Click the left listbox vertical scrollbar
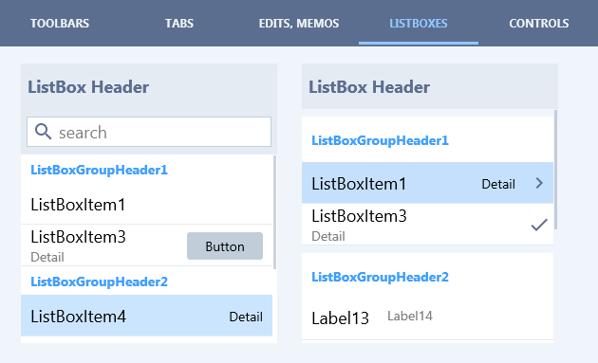The height and width of the screenshot is (363, 598). [x=275, y=212]
